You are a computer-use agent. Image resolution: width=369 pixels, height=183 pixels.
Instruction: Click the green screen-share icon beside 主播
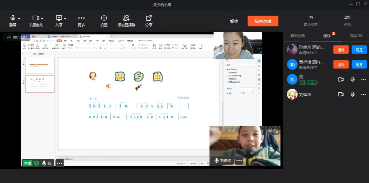coord(36,163)
